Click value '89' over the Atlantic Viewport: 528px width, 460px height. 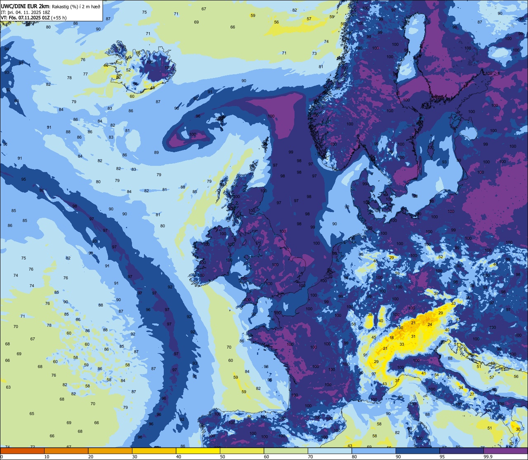click(156, 153)
